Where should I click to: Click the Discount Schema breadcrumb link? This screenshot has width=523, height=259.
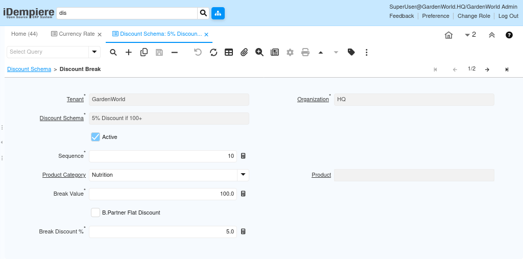[x=29, y=69]
